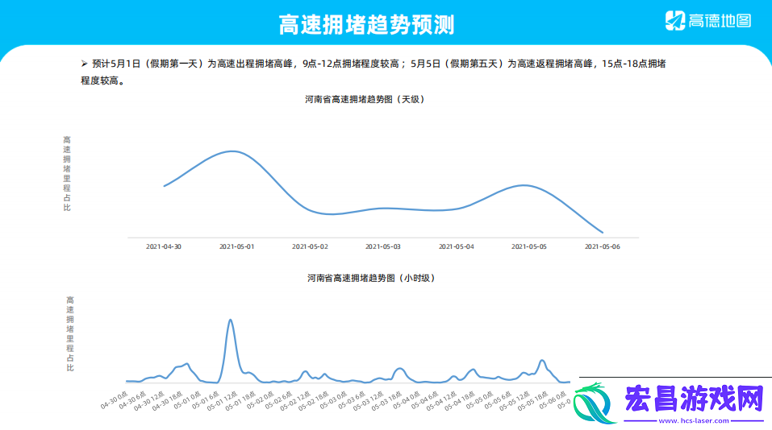Click the 2021-05-03 date axis label
Viewport: 772px width, 430px height.
pos(383,246)
